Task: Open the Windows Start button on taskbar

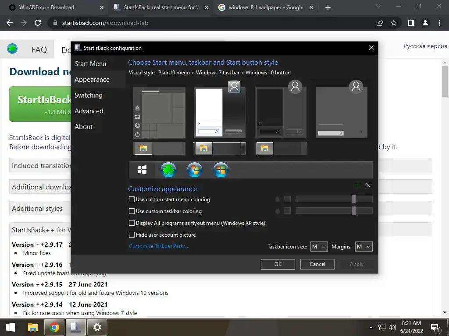Action: coord(11,327)
